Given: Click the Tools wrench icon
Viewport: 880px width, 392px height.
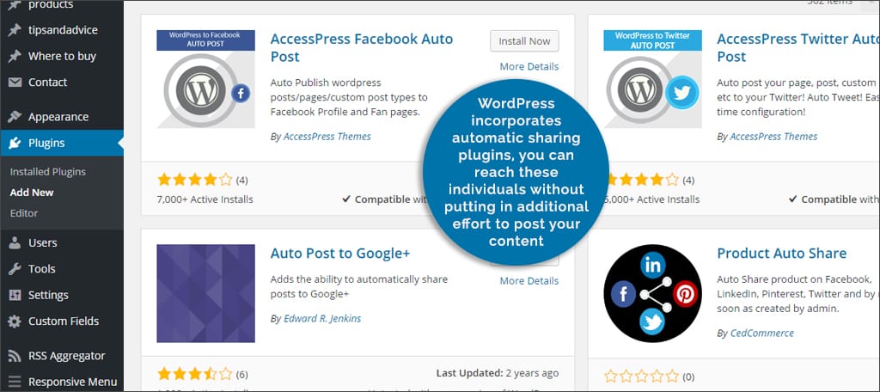Looking at the screenshot, I should [15, 269].
